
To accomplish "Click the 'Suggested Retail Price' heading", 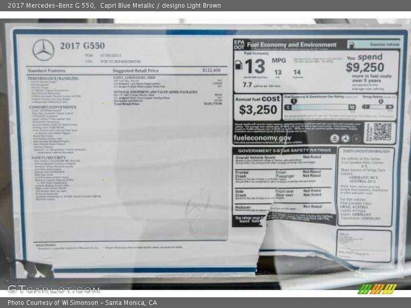I will tap(136, 71).
